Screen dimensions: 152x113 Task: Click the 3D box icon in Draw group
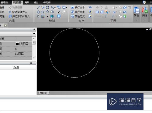[x=52, y=12]
